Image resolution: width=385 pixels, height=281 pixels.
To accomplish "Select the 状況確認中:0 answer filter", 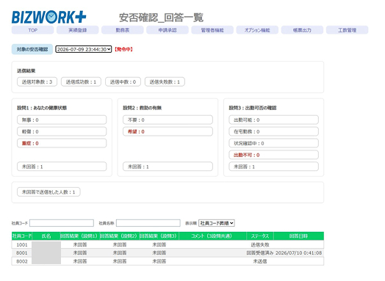I will (274, 143).
